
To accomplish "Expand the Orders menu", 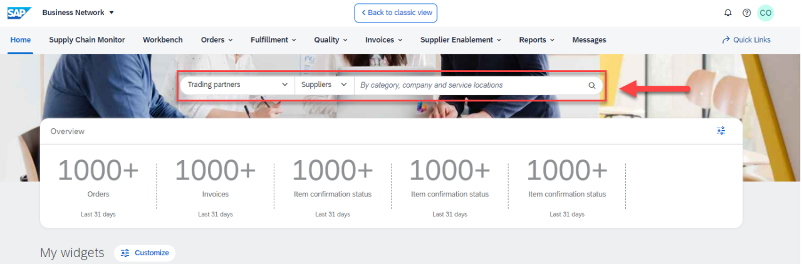I will click(216, 40).
